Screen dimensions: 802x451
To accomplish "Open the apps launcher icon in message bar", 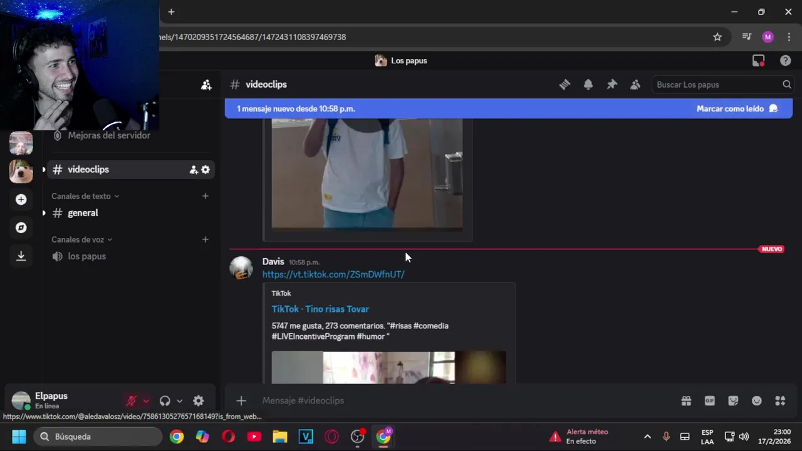I will (x=780, y=401).
